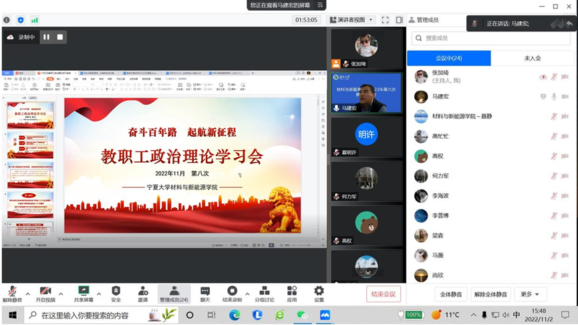Screen dimensions: 578x325
Task: Switch to the 未入会 tab
Action: (533, 58)
